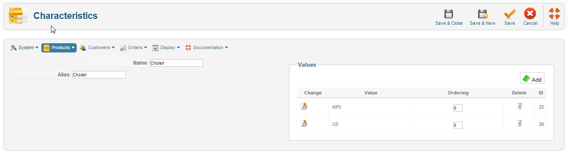Open the Documentation menu

click(x=207, y=48)
